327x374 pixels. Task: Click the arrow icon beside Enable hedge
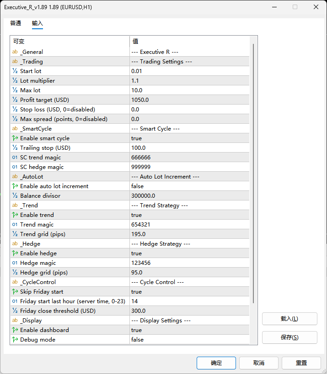point(15,253)
